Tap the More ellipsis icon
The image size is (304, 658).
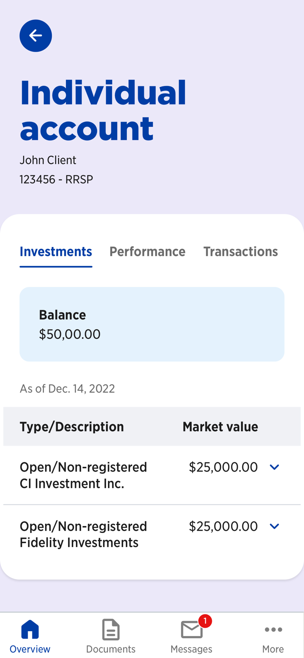tap(273, 629)
